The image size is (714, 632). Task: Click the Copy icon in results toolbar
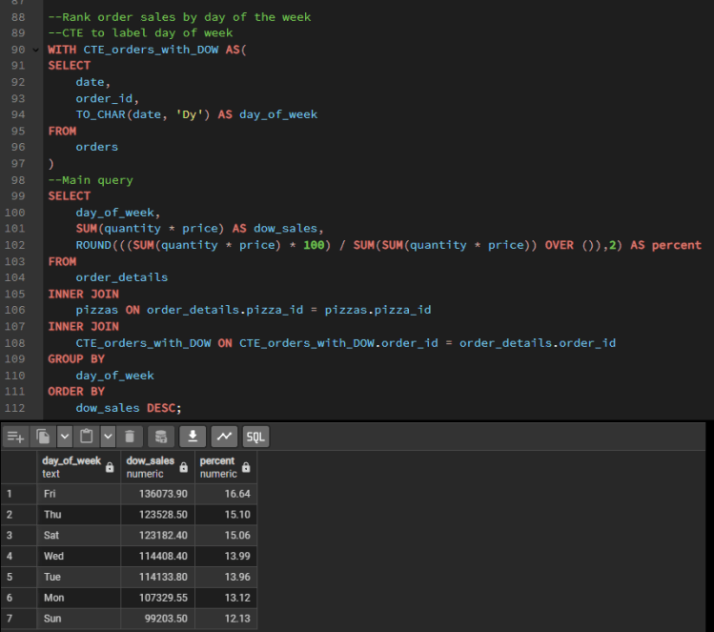(x=43, y=437)
